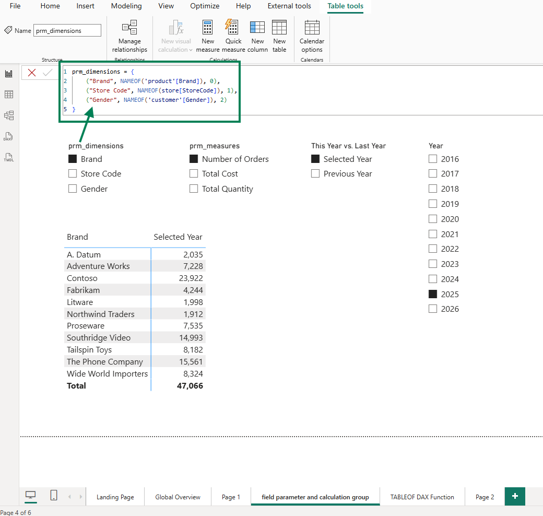Viewport: 543px width, 516px height.
Task: Open the Home ribbon tab
Action: coord(50,6)
